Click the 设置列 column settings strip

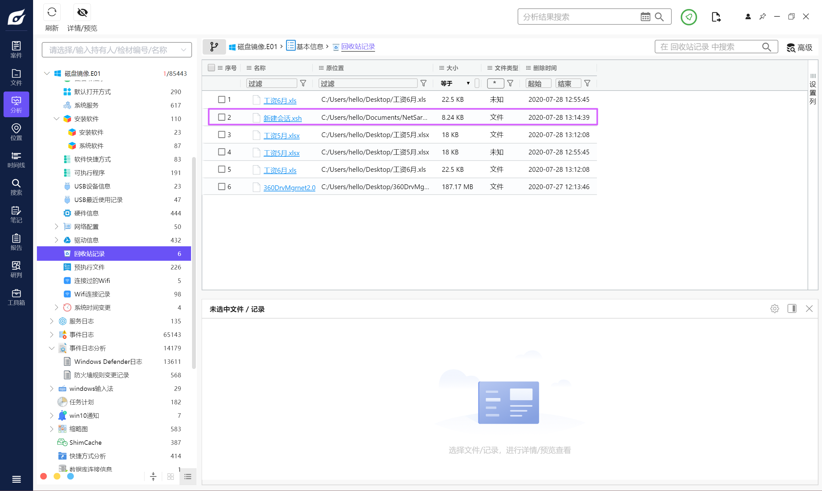pos(813,89)
